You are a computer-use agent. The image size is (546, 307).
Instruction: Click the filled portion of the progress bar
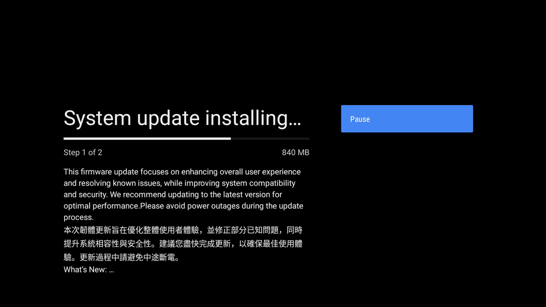[x=147, y=139]
